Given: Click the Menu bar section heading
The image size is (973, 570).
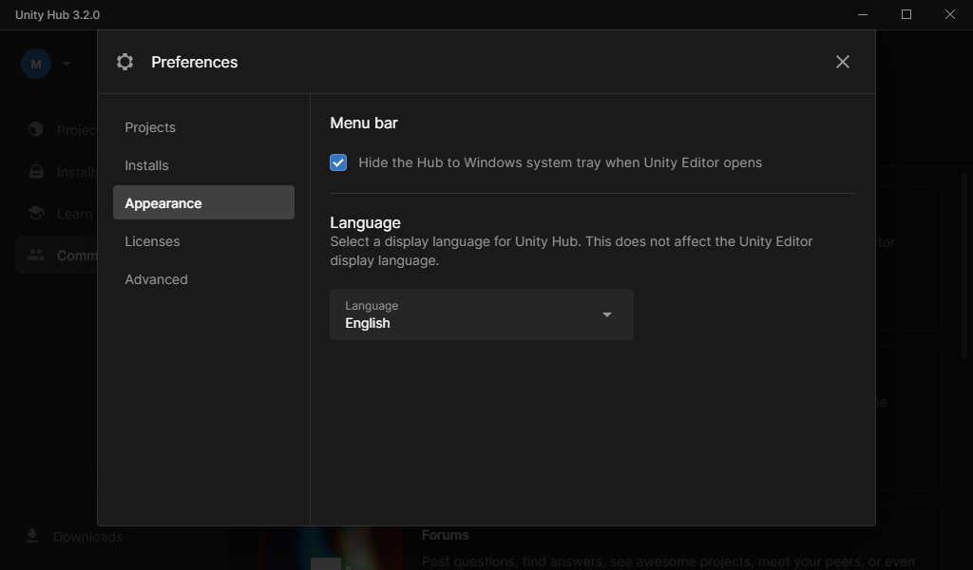Looking at the screenshot, I should 364,123.
